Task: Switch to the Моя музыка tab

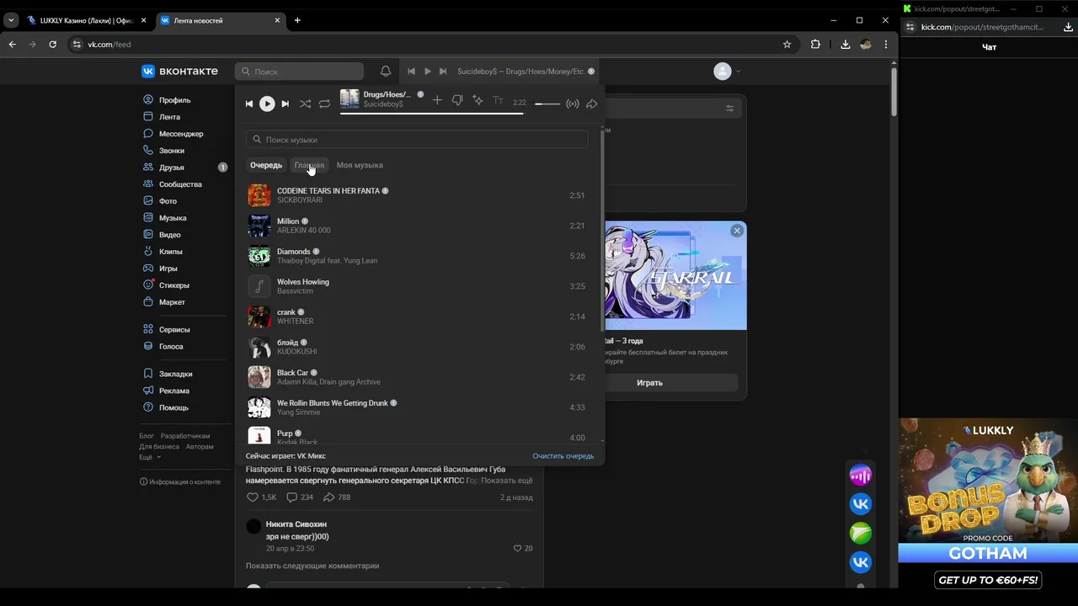Action: point(360,165)
